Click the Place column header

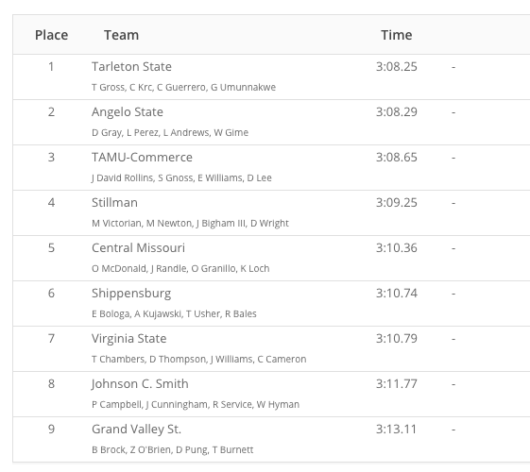tap(51, 35)
